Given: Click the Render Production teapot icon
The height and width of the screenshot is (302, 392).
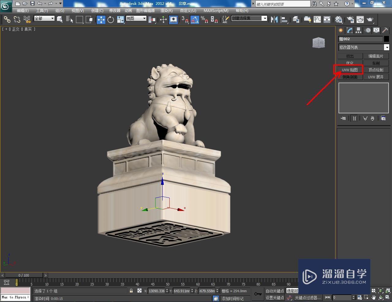Looking at the screenshot, I should click(370, 20).
